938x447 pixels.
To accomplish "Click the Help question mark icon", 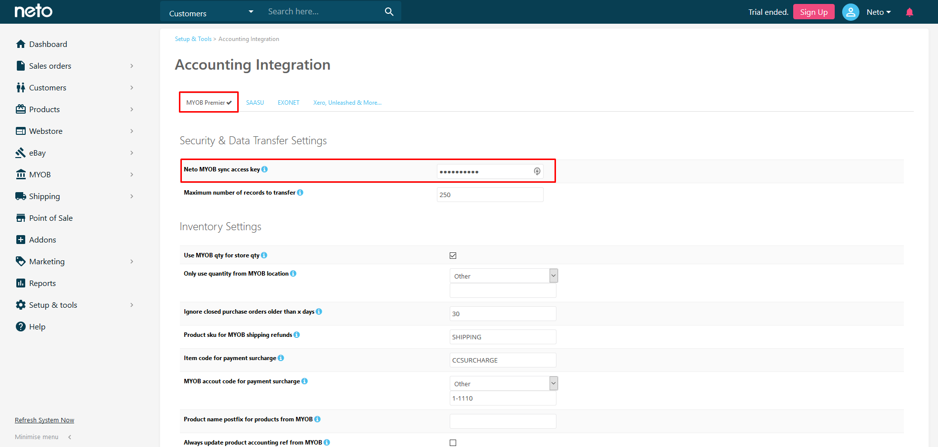I will (x=20, y=326).
